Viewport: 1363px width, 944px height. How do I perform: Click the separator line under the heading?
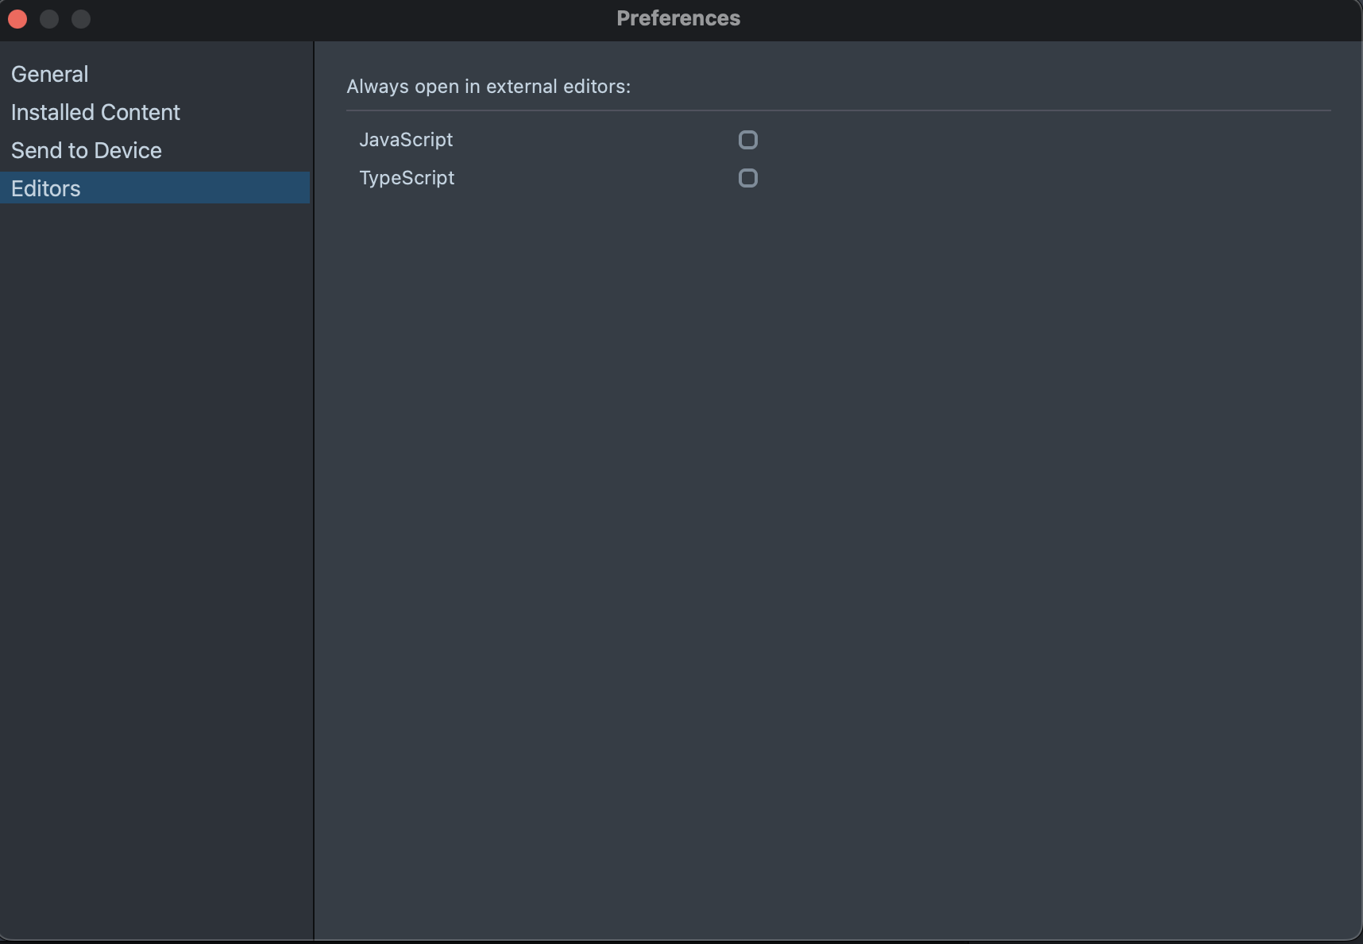tap(838, 110)
